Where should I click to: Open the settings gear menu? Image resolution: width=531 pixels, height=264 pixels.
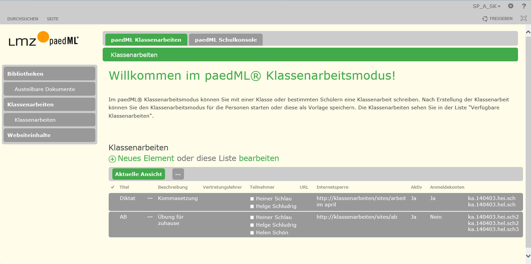tap(511, 6)
